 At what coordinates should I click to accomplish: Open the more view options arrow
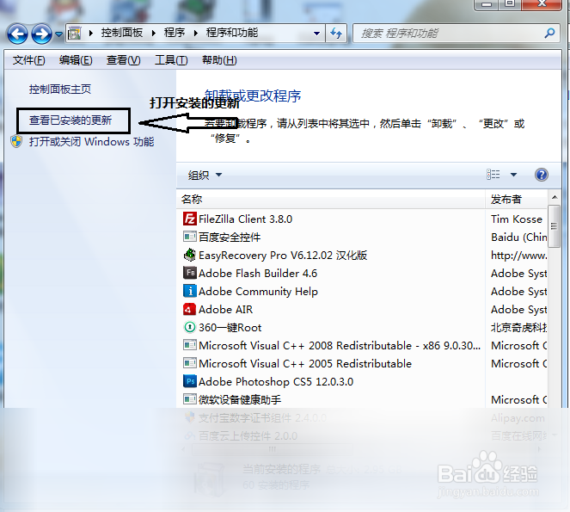pos(513,175)
